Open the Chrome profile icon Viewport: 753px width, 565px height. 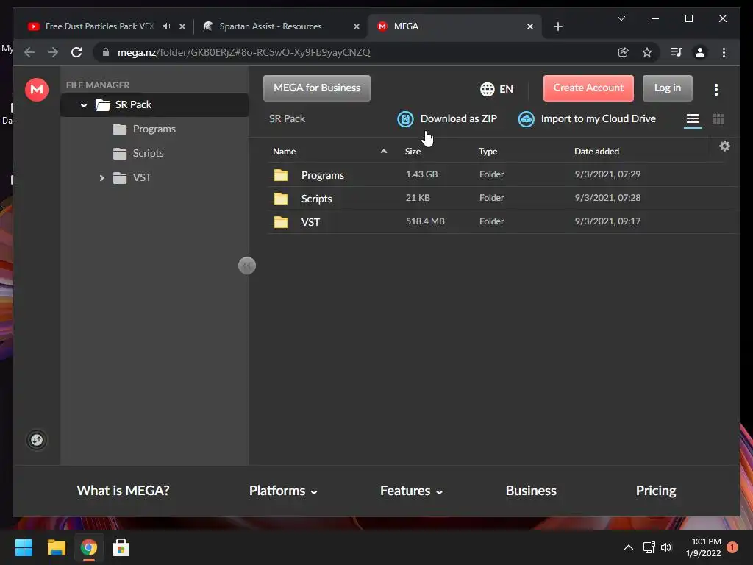tap(700, 52)
